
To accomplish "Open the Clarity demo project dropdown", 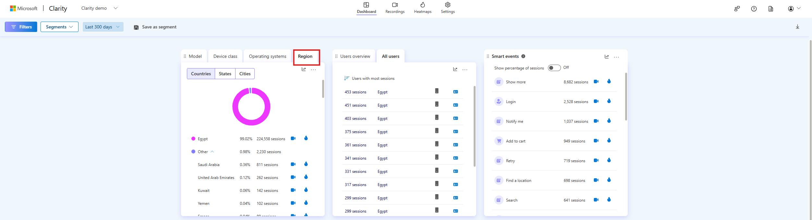I will coord(99,8).
